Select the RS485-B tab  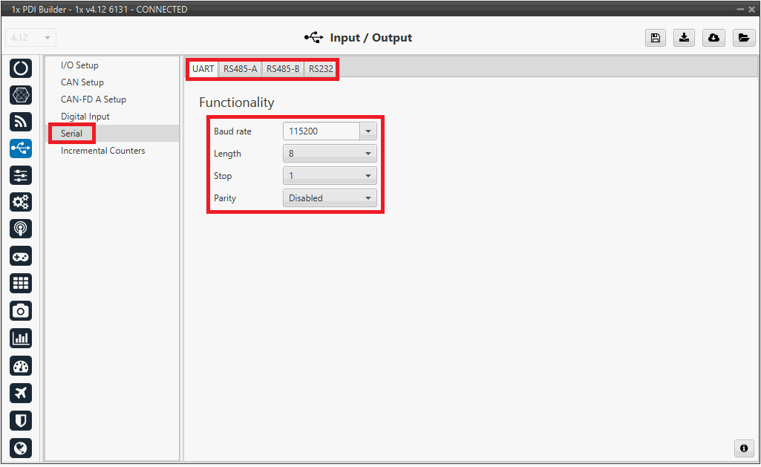pyautogui.click(x=283, y=69)
